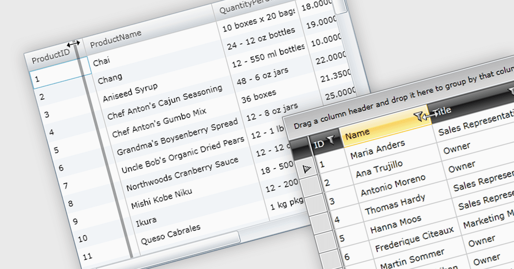514x269 pixels.
Task: Select ID cell 3 in the customers grid
Action: pos(332,201)
